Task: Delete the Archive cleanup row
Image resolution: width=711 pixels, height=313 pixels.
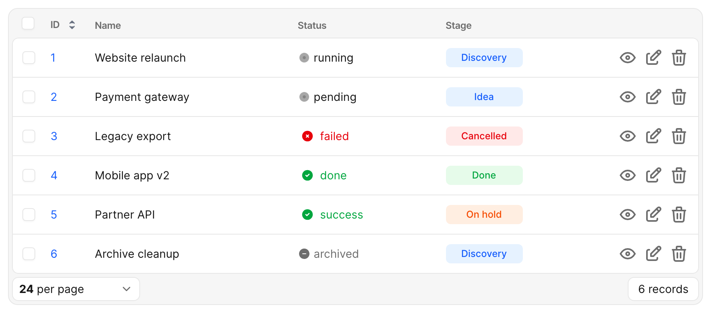Action: [x=679, y=254]
